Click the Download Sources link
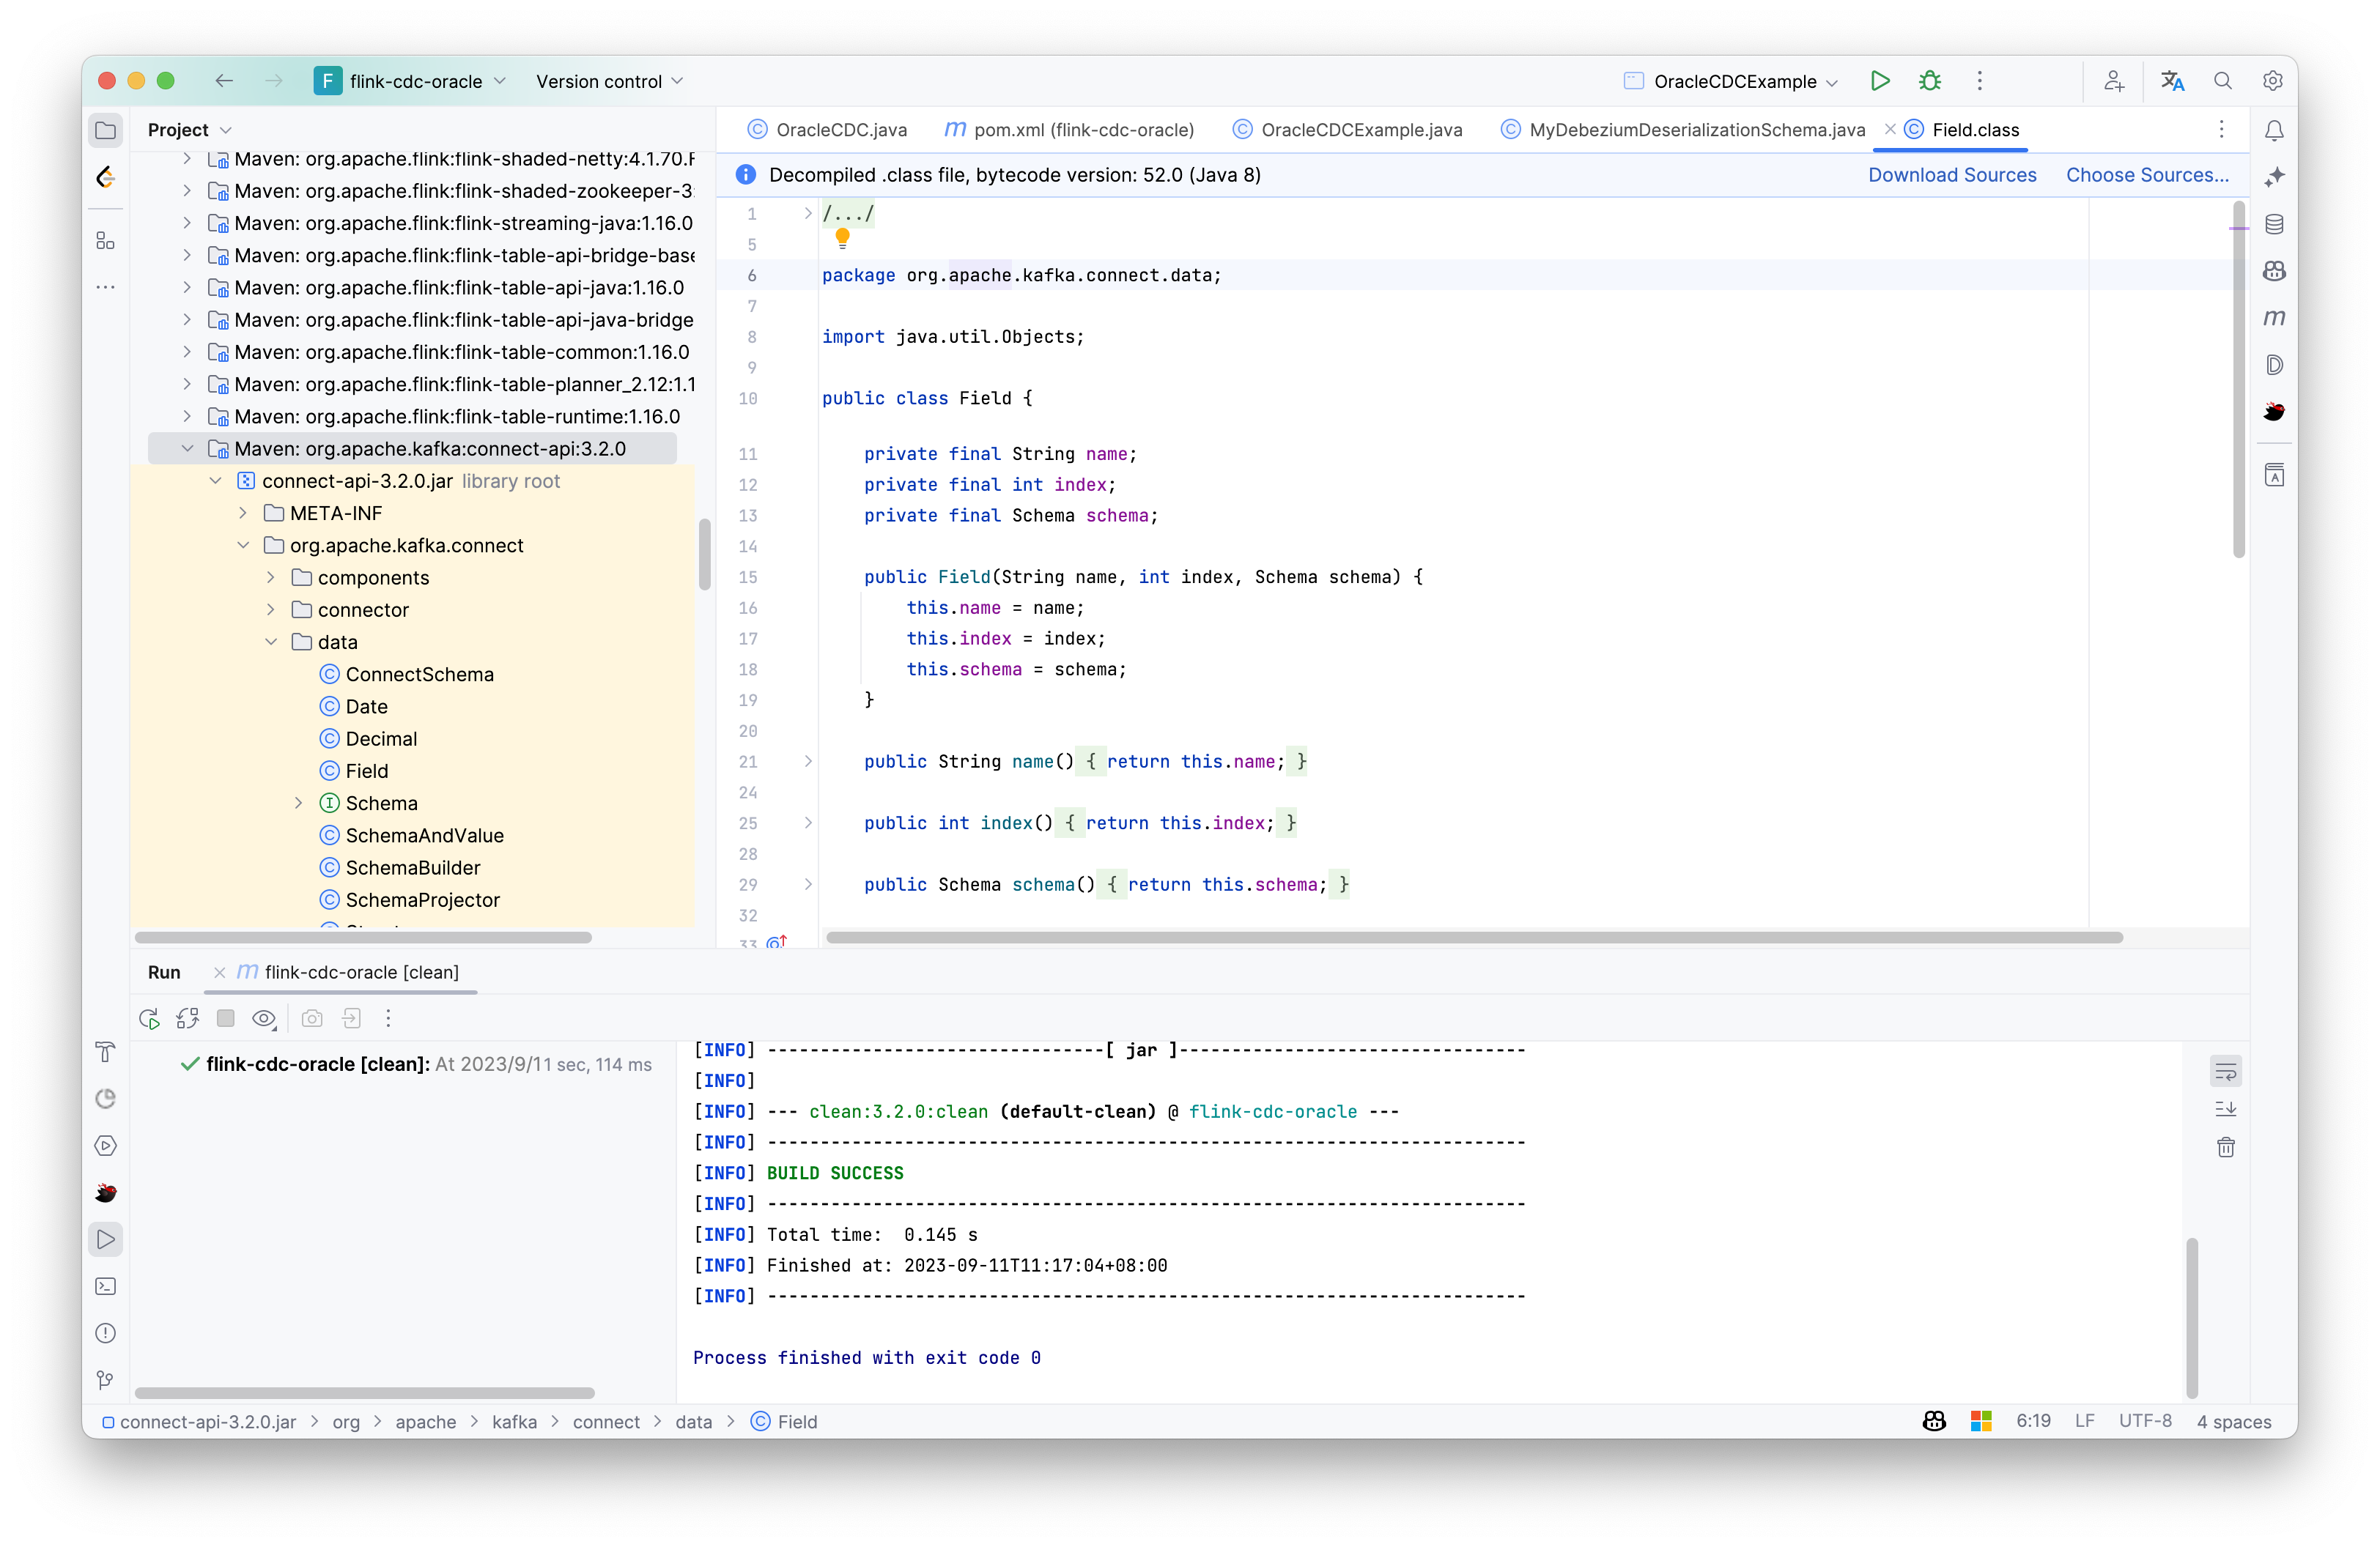Viewport: 2380px width, 1547px height. pos(1951,175)
